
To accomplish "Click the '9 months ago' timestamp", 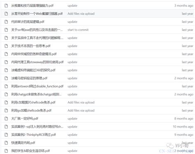I will coord(184,135).
